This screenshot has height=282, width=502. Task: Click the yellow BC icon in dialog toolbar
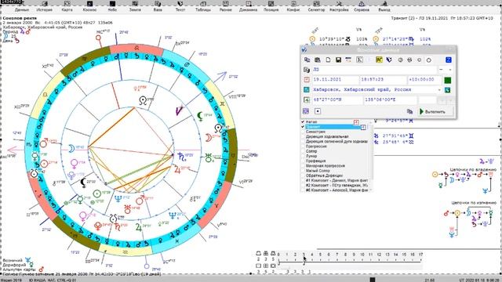click(379, 60)
